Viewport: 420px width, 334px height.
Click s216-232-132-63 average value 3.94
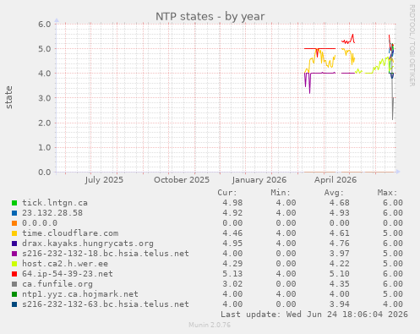click(340, 304)
